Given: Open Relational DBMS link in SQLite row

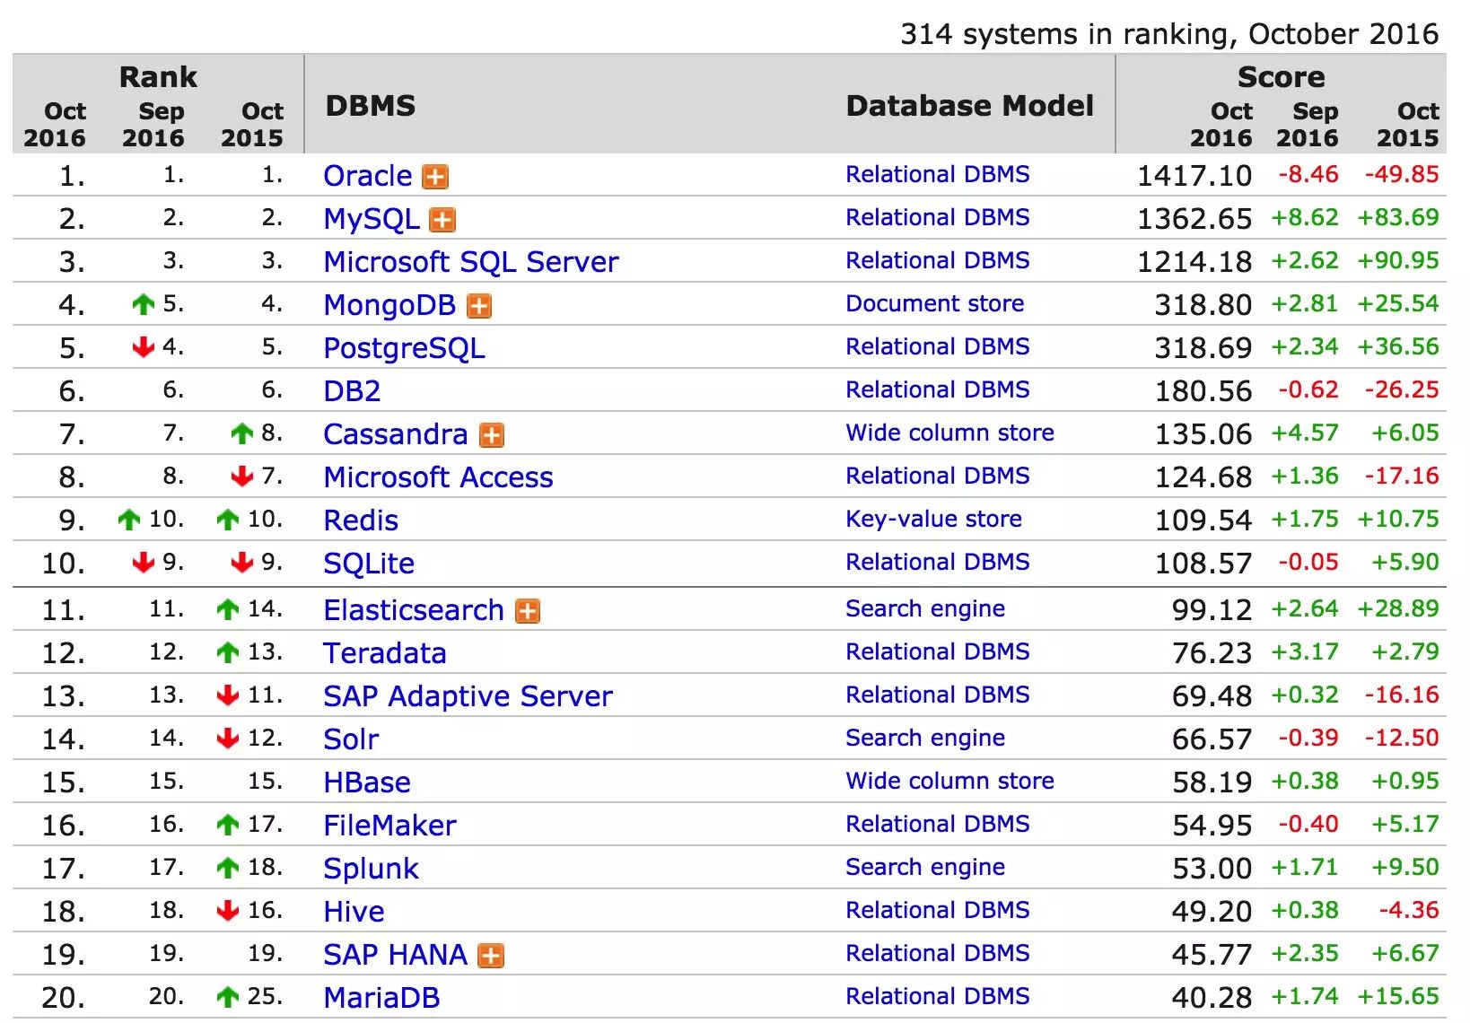Looking at the screenshot, I should coord(938,562).
